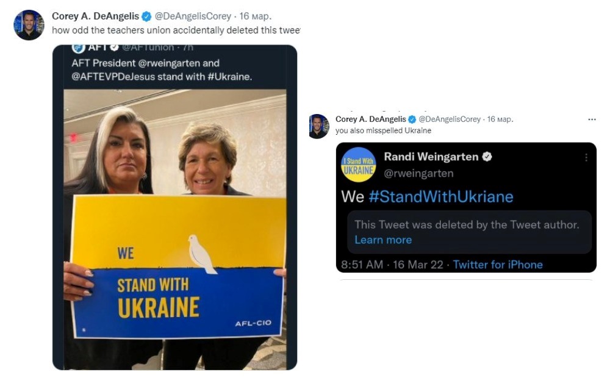This screenshot has height=389, width=610.
Task: Click the '16 мар.' timestamp of the second tweet
Action: tap(500, 120)
